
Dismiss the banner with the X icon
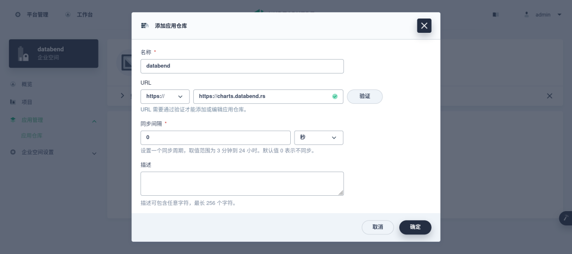pos(549,96)
